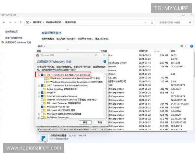Toggle Internet Information Services checkbox
The height and width of the screenshot is (156, 195).
42,96
